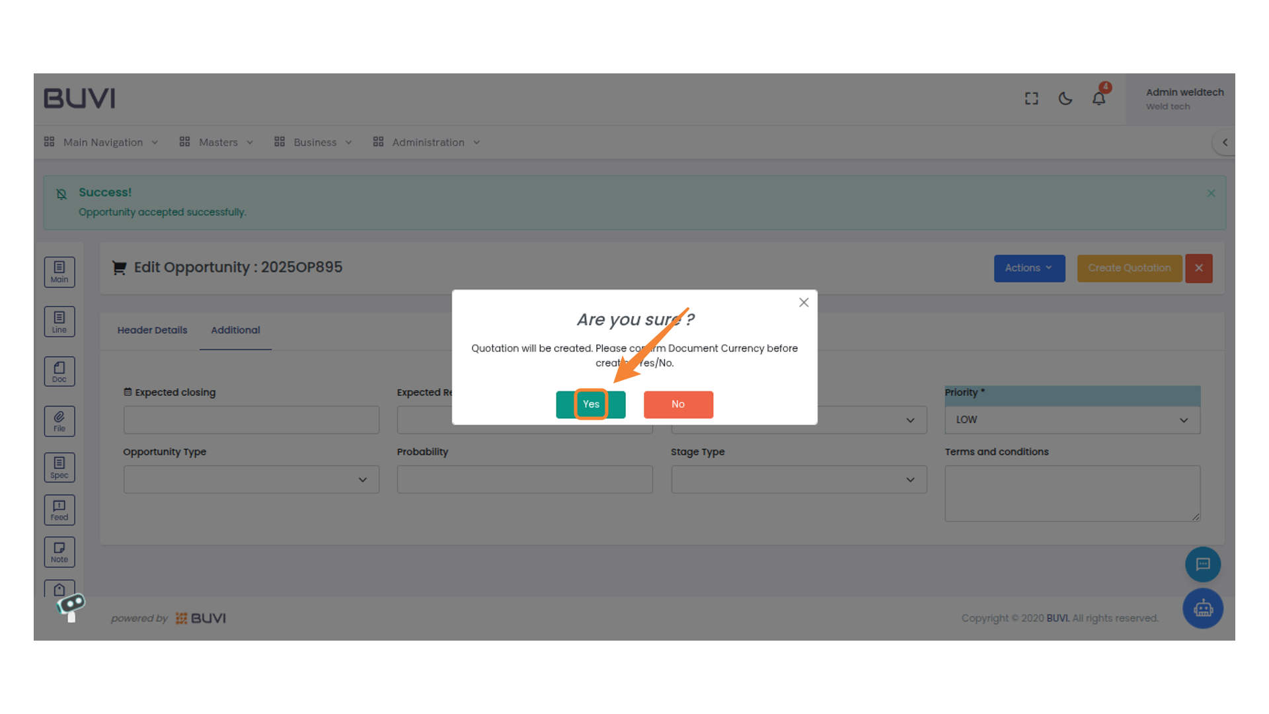Click the notifications bell icon
This screenshot has width=1269, height=714.
point(1098,99)
